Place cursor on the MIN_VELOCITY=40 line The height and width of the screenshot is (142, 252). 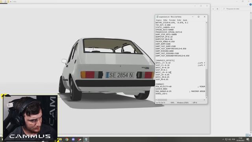coord(163,87)
